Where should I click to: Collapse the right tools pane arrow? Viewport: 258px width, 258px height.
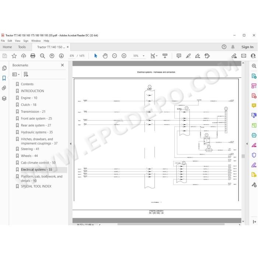coord(247,144)
